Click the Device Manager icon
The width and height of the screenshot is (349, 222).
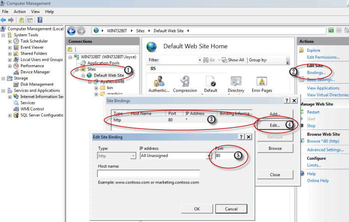point(16,72)
